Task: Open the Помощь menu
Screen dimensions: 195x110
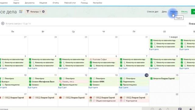Action: click(x=84, y=3)
